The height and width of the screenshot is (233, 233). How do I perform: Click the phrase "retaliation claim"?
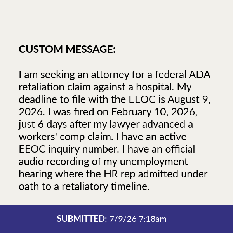(x=54, y=87)
